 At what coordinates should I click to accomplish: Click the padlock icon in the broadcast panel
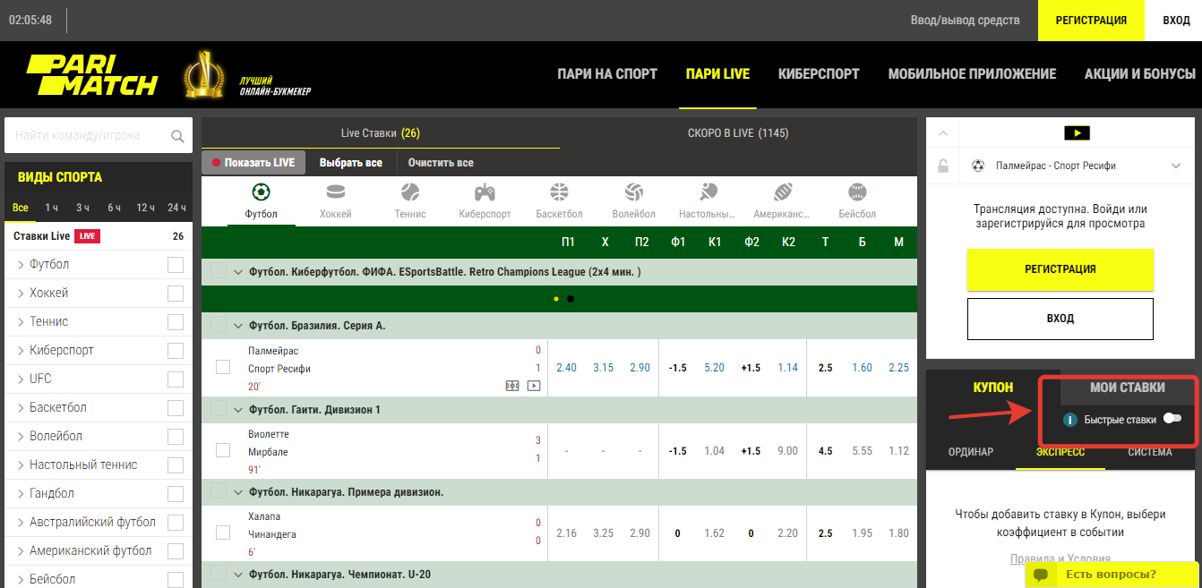pos(942,166)
